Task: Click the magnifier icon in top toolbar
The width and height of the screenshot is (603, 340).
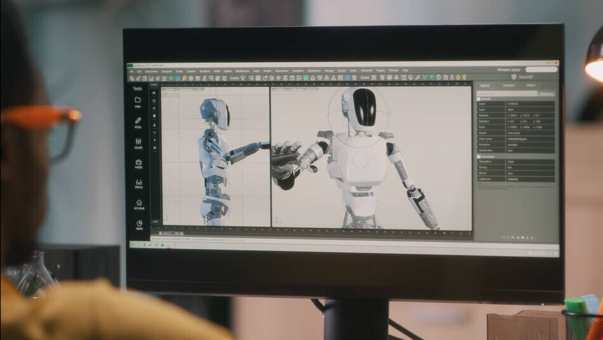Action: (x=184, y=78)
